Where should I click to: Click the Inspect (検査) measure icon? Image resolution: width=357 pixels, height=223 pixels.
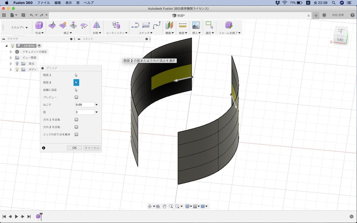pyautogui.click(x=183, y=25)
